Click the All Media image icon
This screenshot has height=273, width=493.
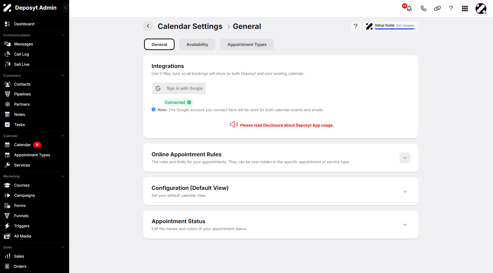tap(7, 236)
